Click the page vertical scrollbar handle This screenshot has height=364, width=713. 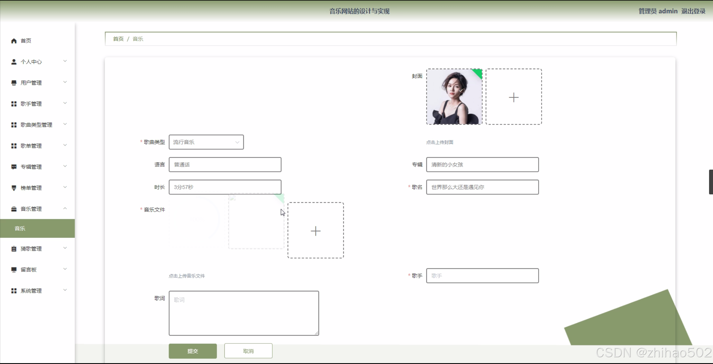[x=711, y=182]
